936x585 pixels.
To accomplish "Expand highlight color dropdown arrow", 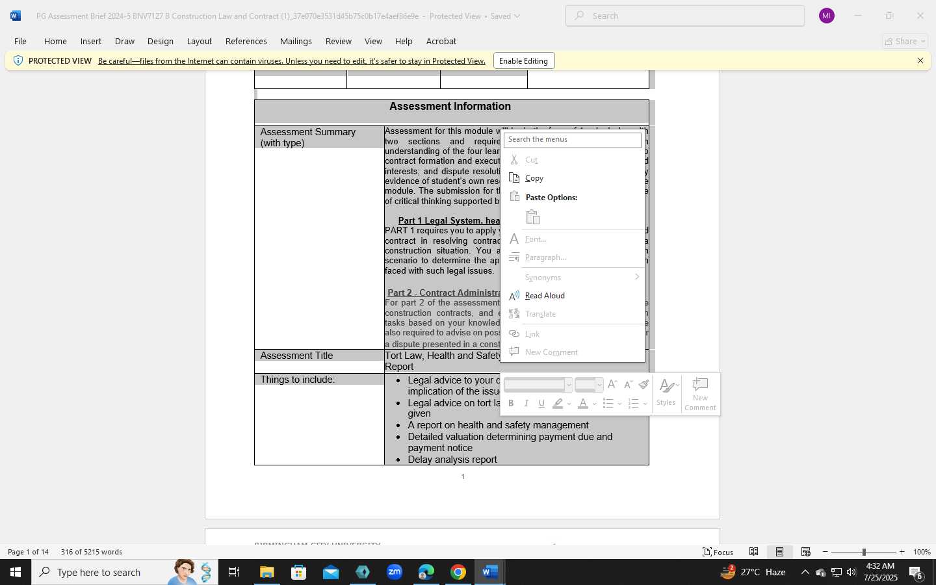I will click(569, 404).
